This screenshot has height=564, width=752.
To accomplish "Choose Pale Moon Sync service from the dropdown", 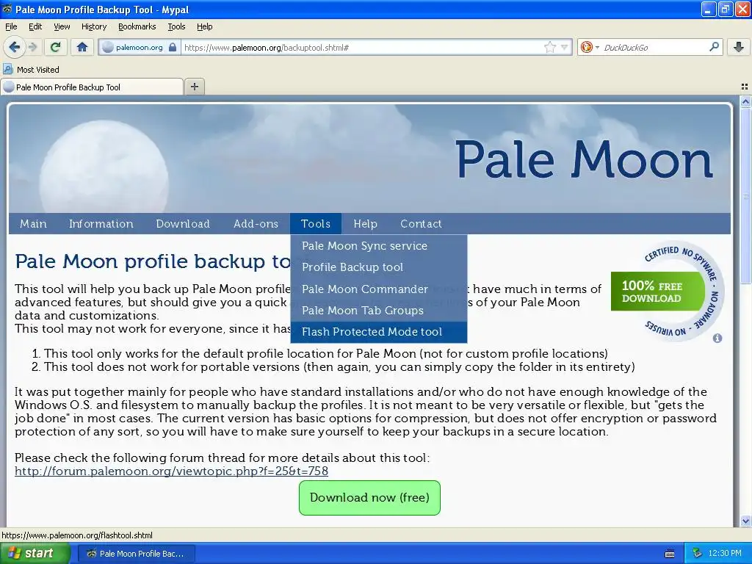I will click(379, 245).
